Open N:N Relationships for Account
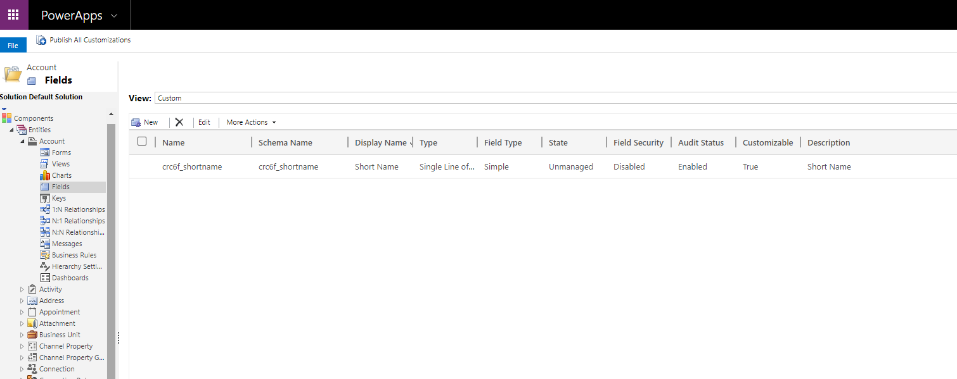The height and width of the screenshot is (379, 957). coord(74,232)
